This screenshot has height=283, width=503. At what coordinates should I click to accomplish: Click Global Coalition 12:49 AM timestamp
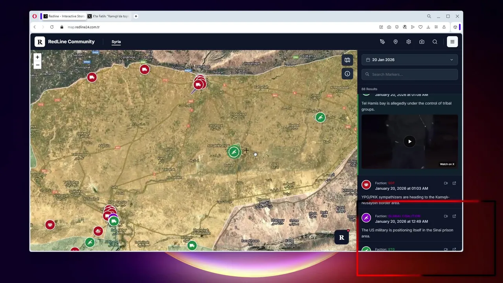tap(401, 221)
